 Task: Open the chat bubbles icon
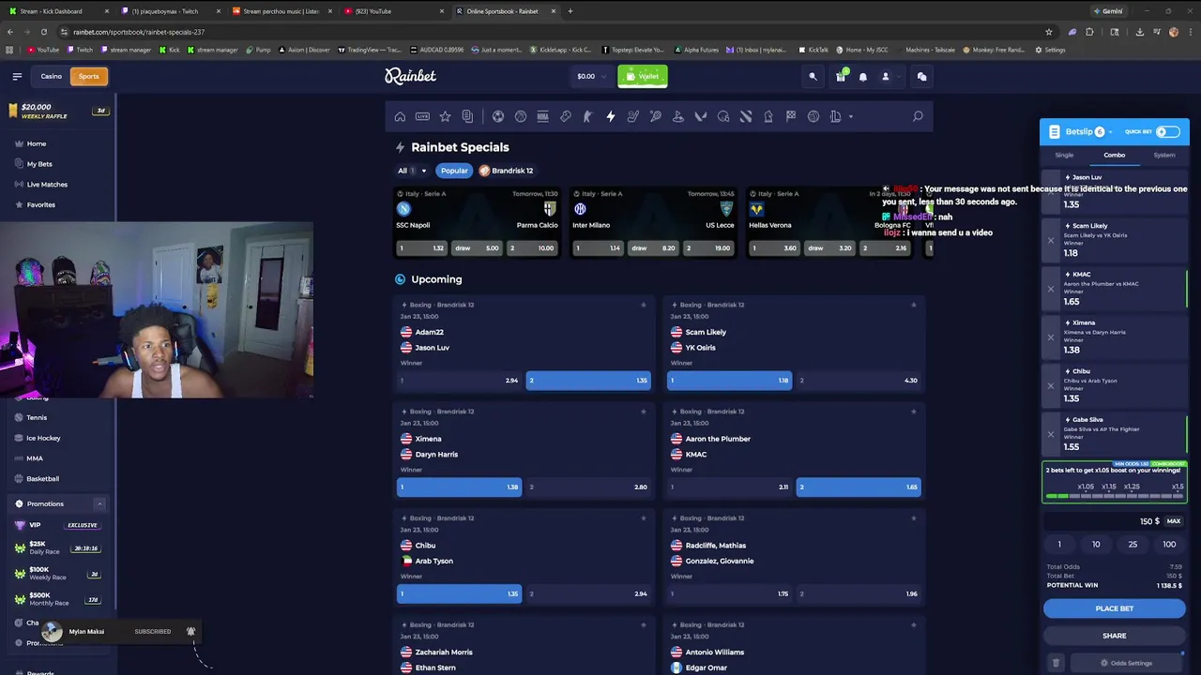click(x=921, y=77)
